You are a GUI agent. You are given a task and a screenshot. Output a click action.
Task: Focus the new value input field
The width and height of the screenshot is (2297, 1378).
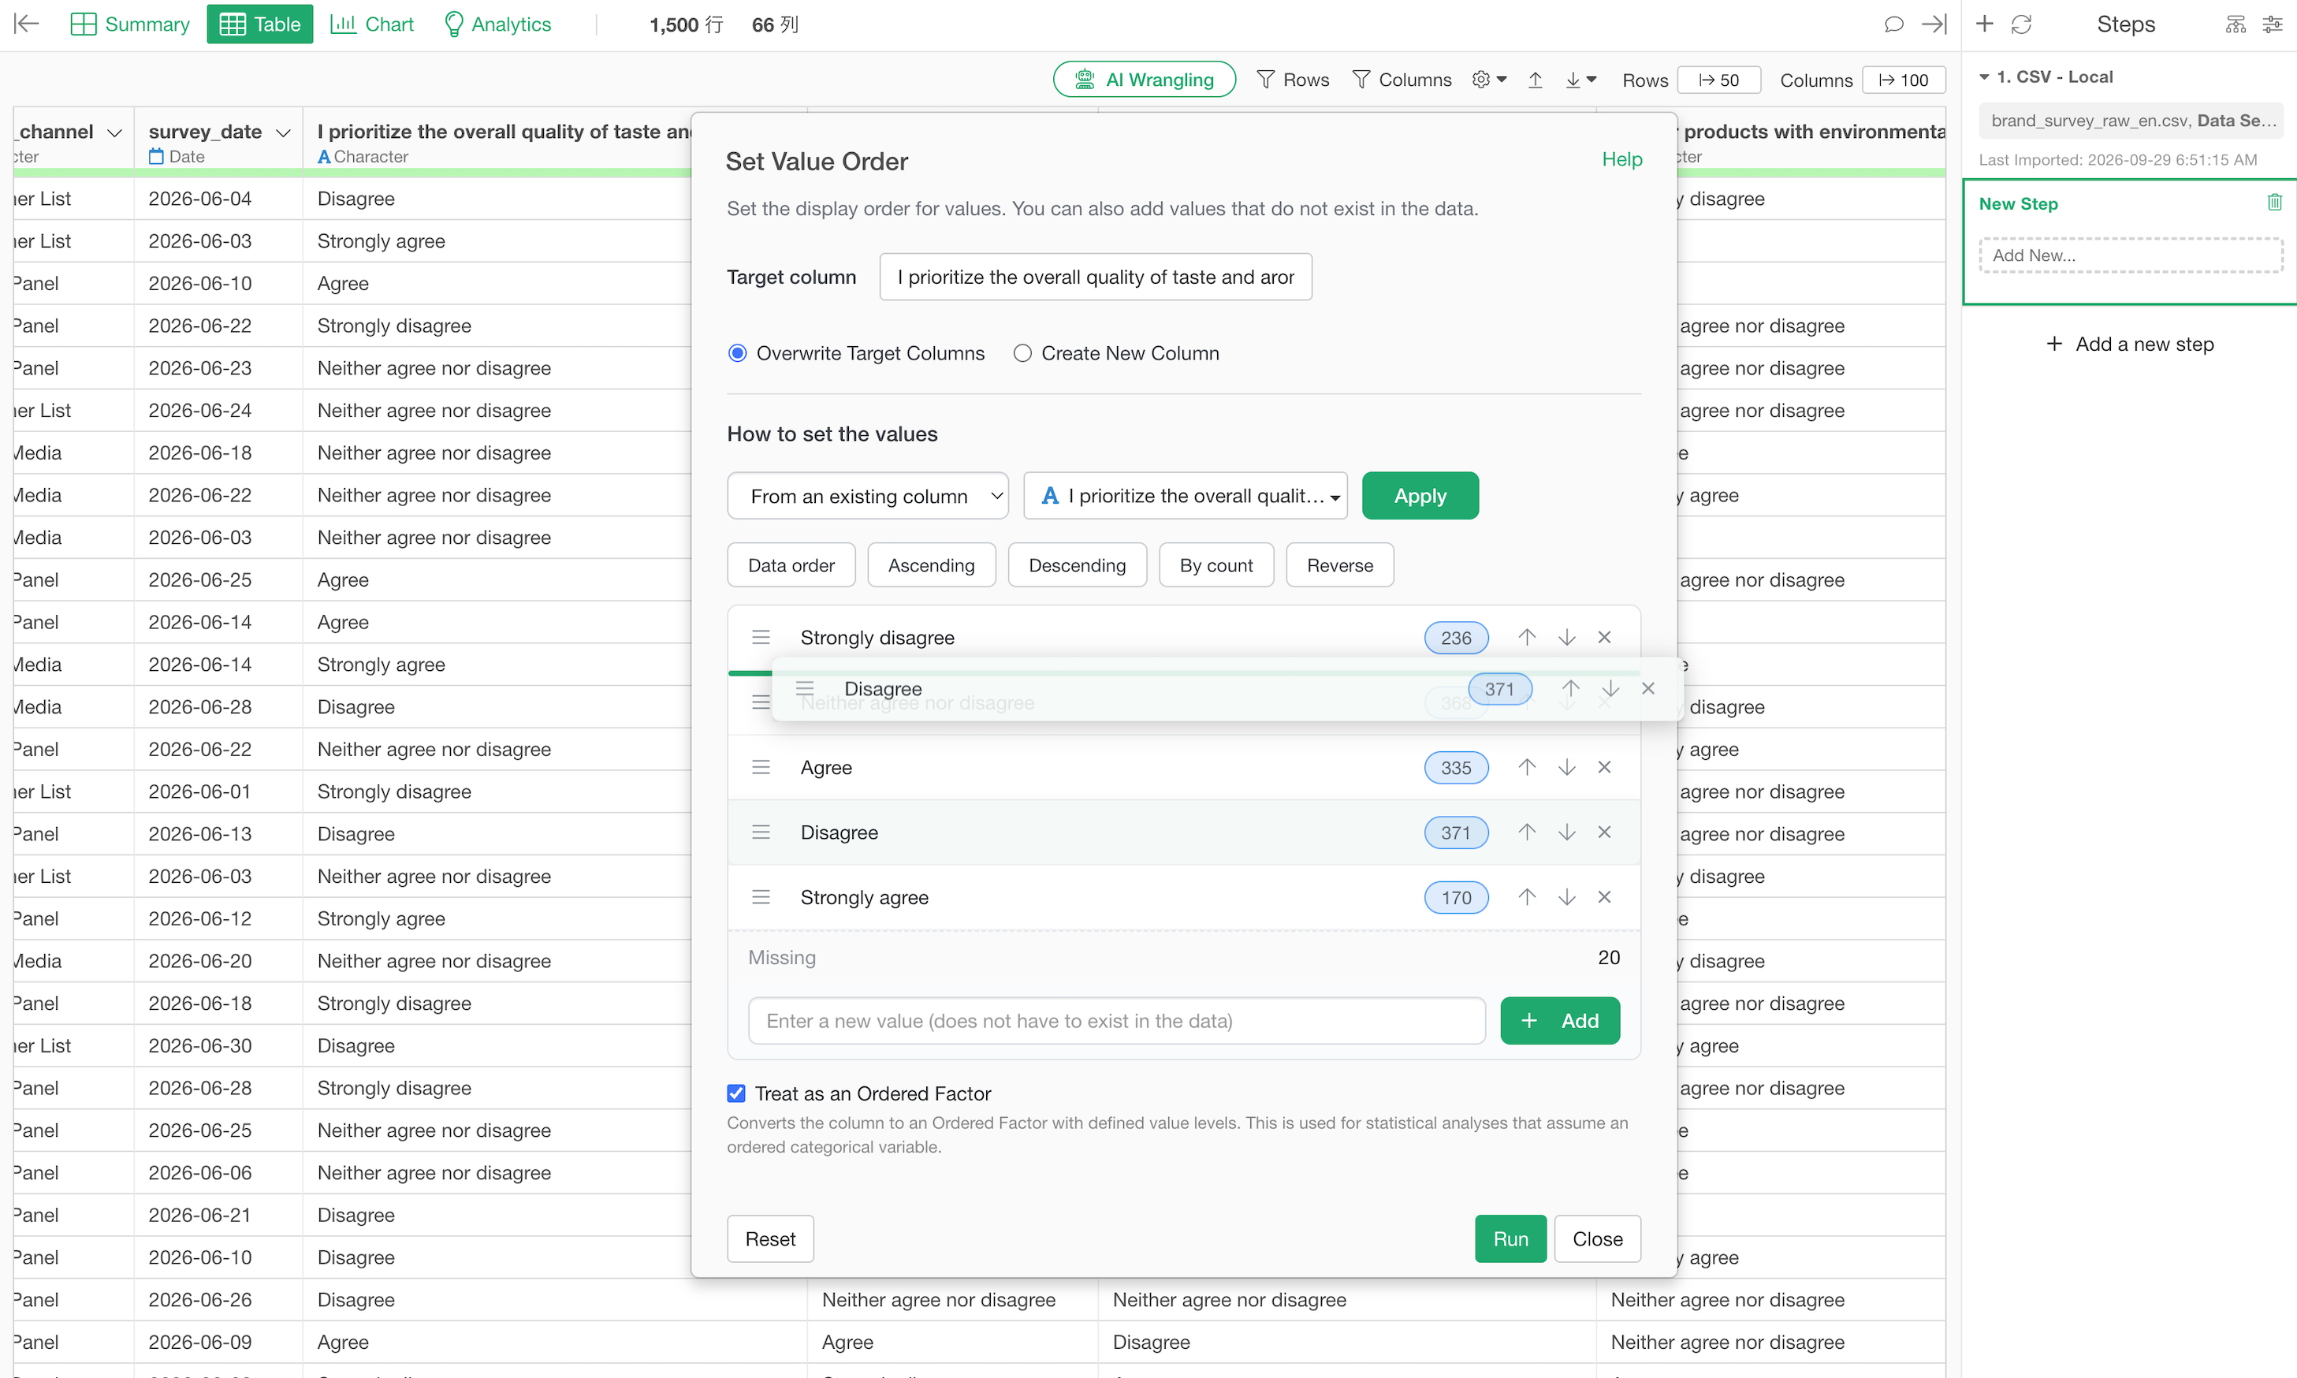pyautogui.click(x=1116, y=1021)
